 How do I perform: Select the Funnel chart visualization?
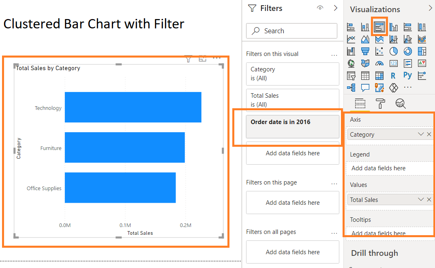click(365, 51)
